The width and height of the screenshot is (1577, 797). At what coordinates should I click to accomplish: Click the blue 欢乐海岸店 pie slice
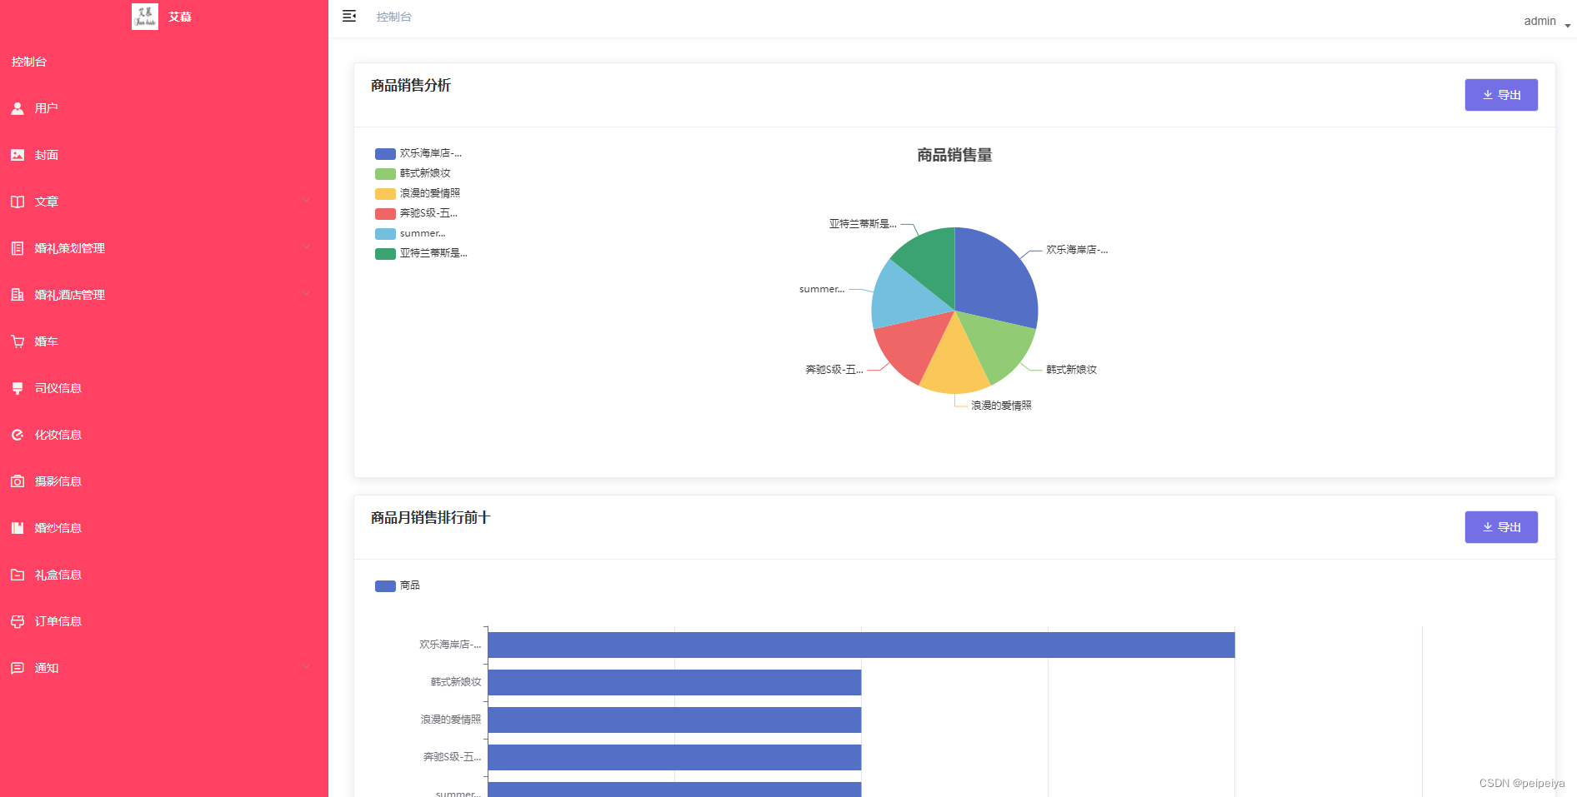[x=996, y=279]
